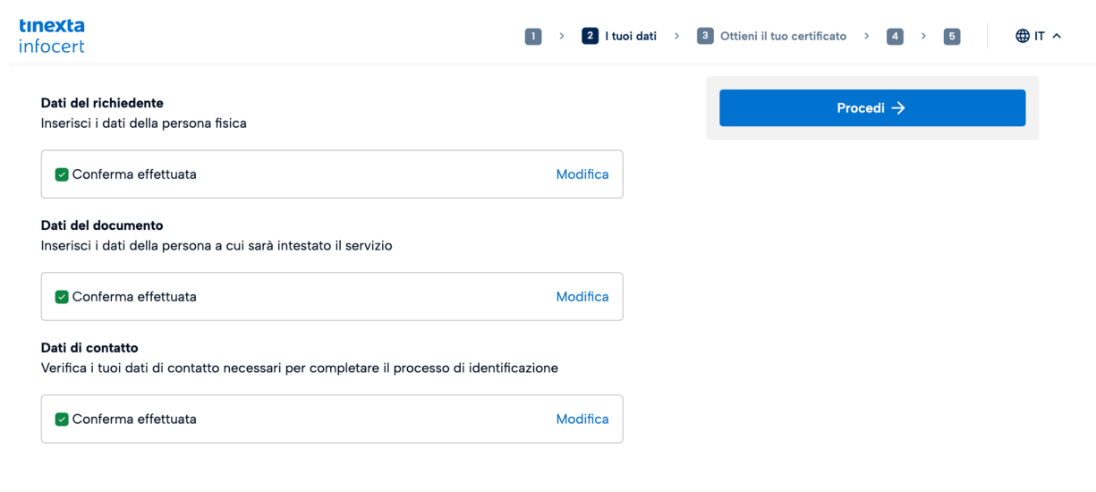This screenshot has width=1096, height=492.
Task: Toggle green checkbox under Dati di contatto
Action: pos(62,420)
